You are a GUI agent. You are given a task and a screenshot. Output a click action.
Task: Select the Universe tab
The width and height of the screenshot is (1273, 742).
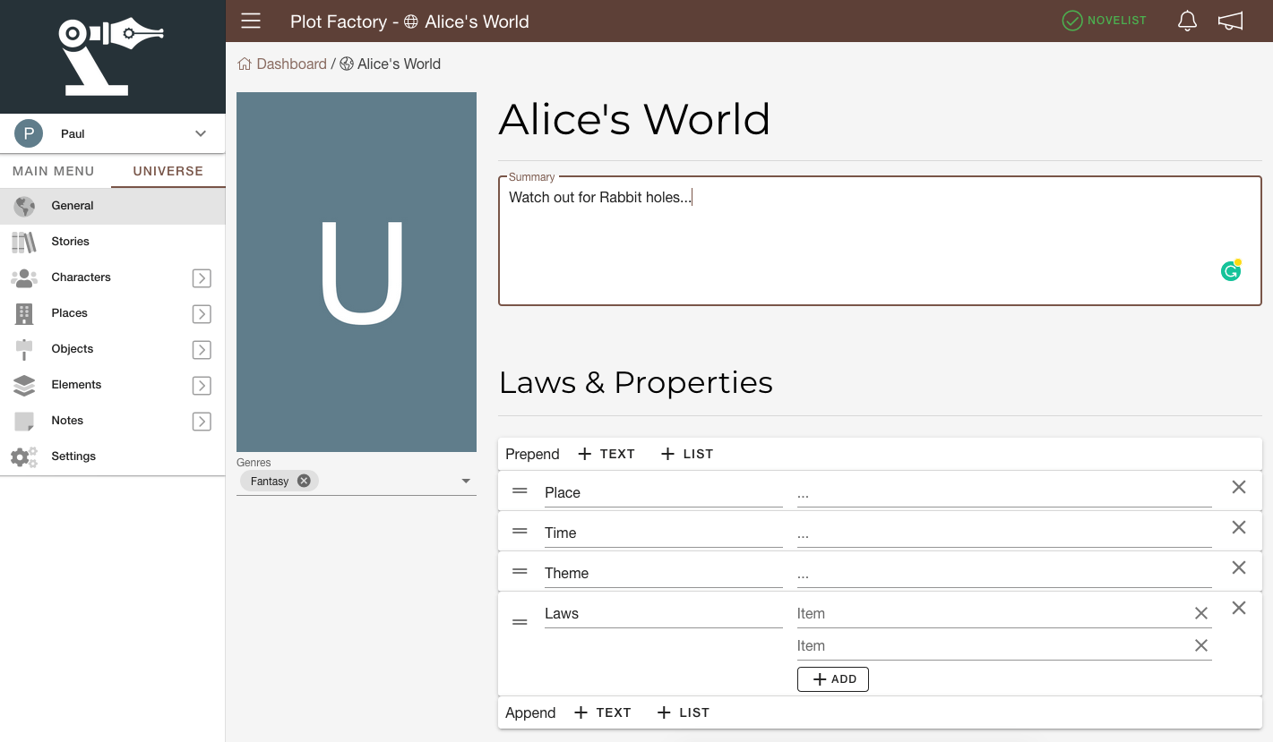tap(168, 171)
